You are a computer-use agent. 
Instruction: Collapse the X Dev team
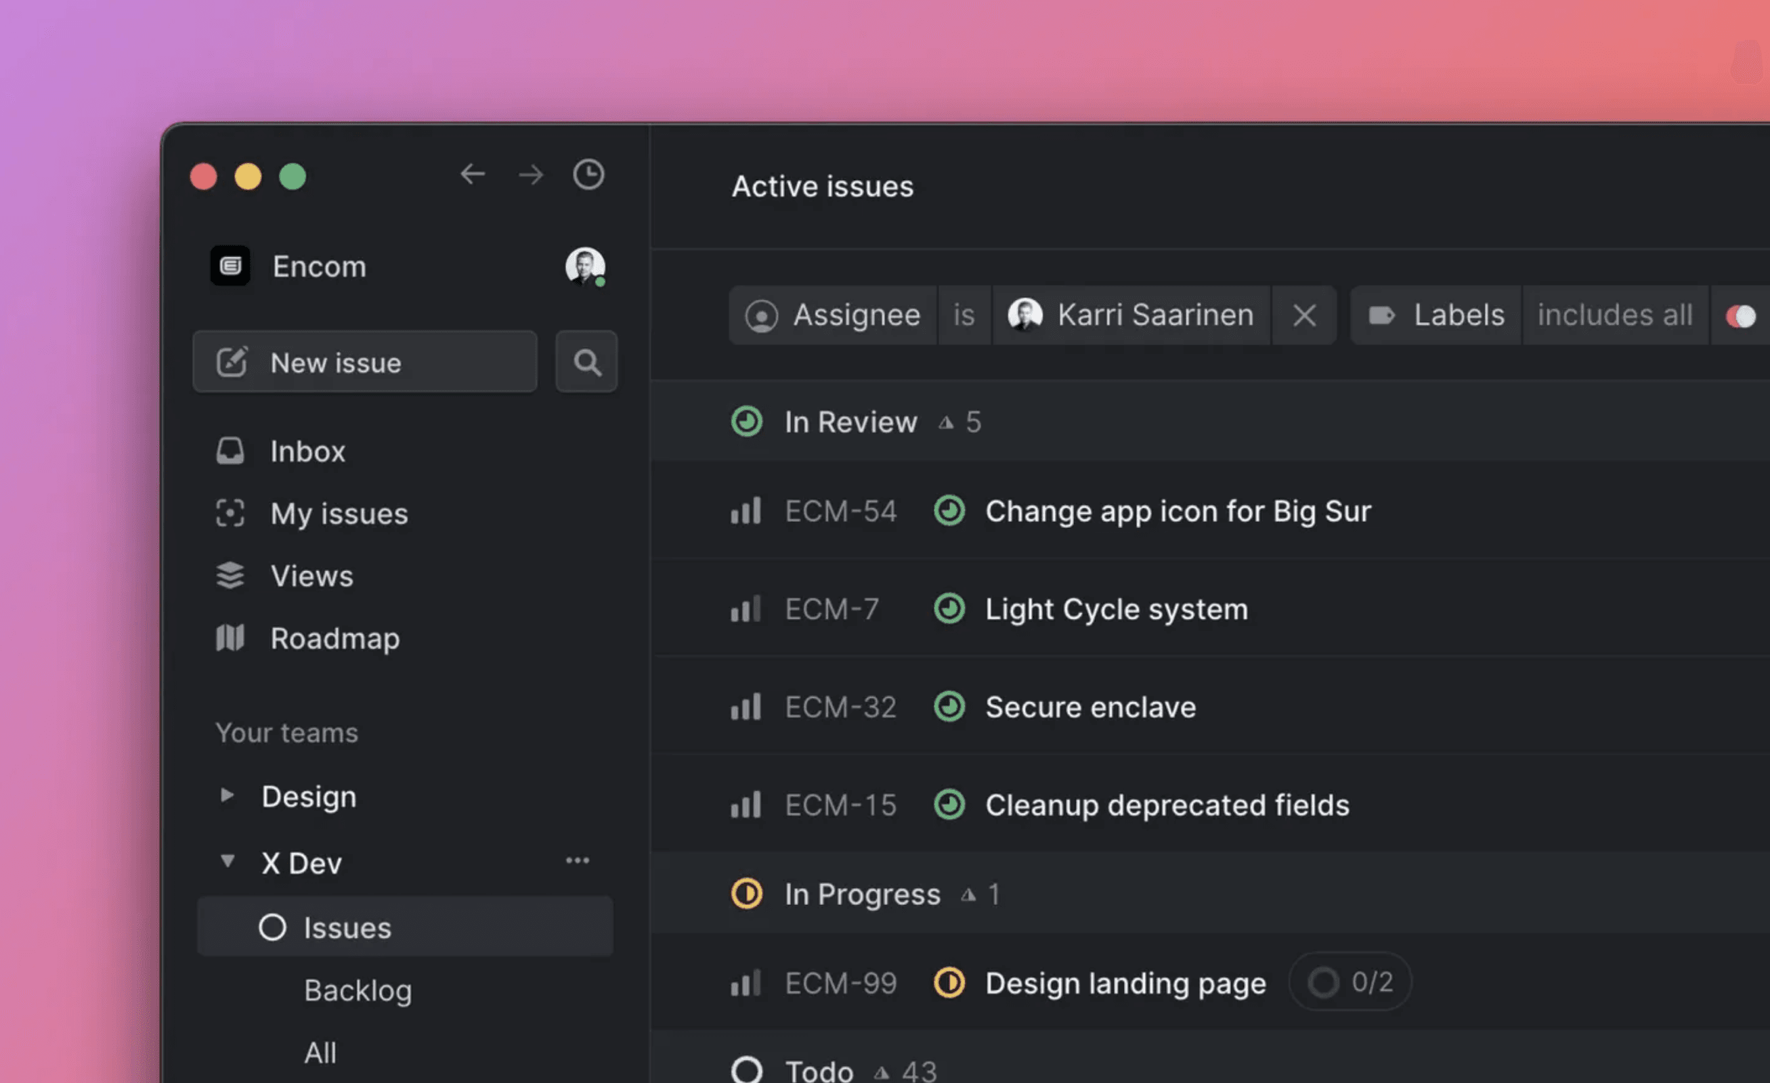(x=227, y=860)
